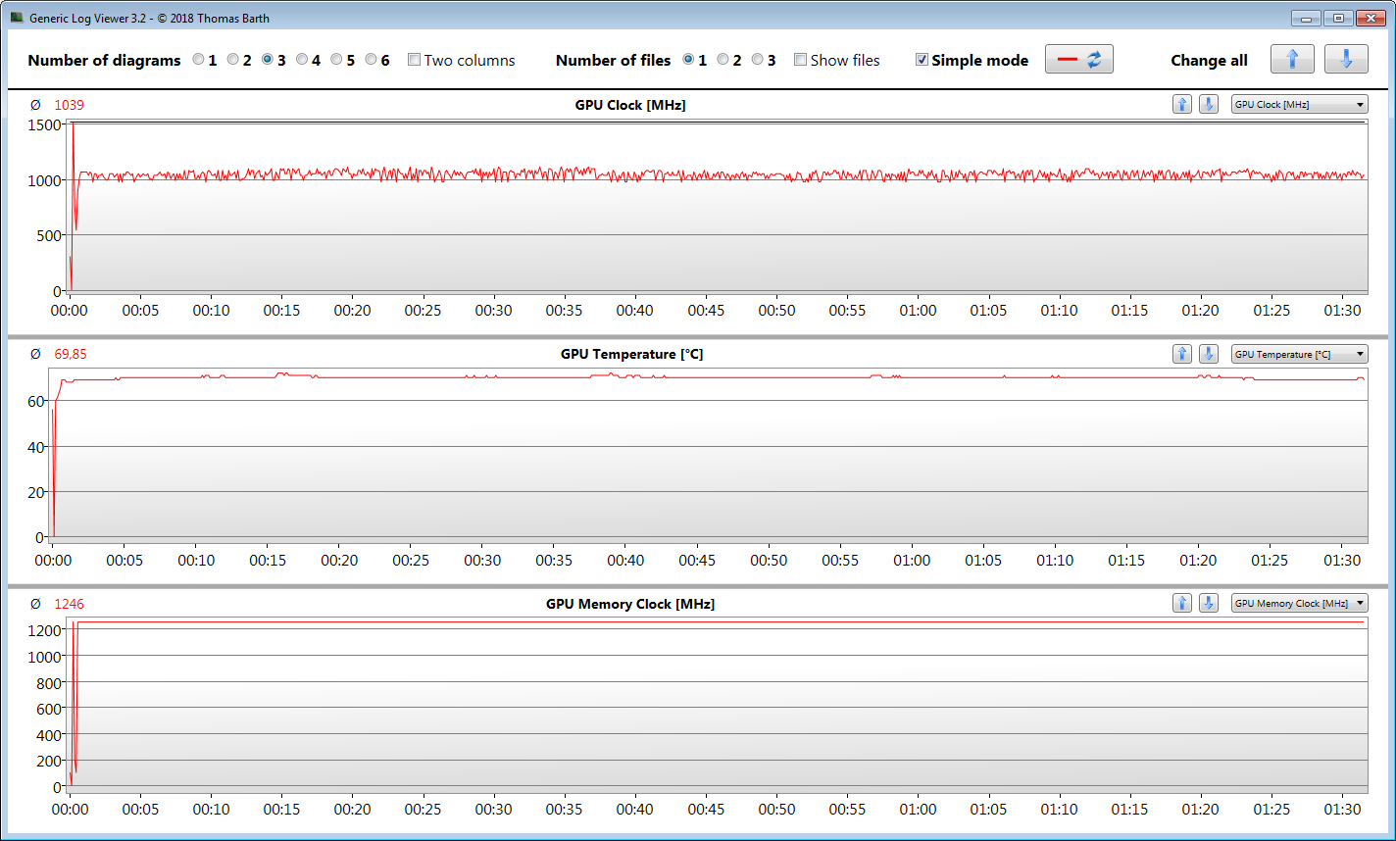Enable the Show files checkbox
This screenshot has width=1396, height=841.
(x=800, y=60)
